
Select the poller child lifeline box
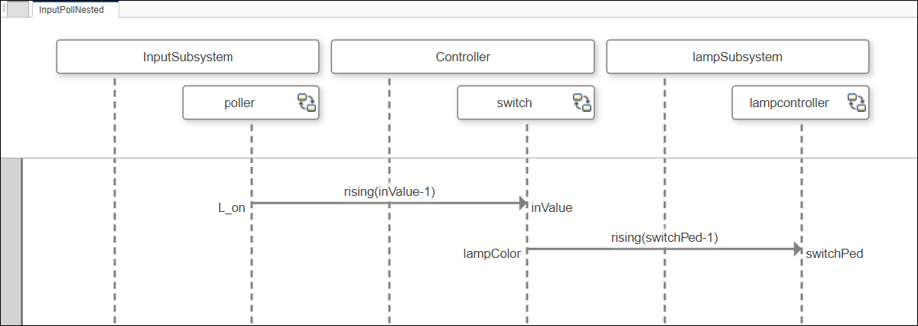coord(239,103)
